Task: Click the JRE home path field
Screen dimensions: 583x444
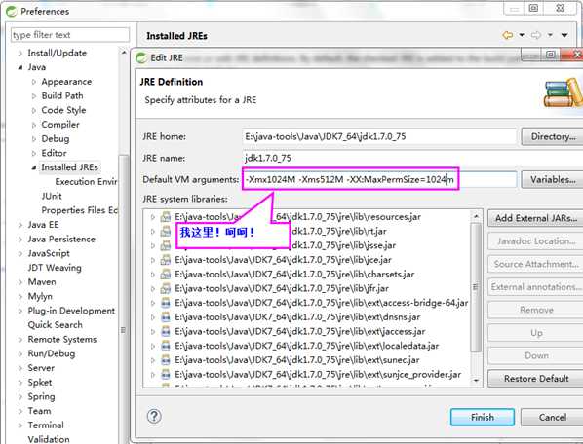Action: coord(379,136)
